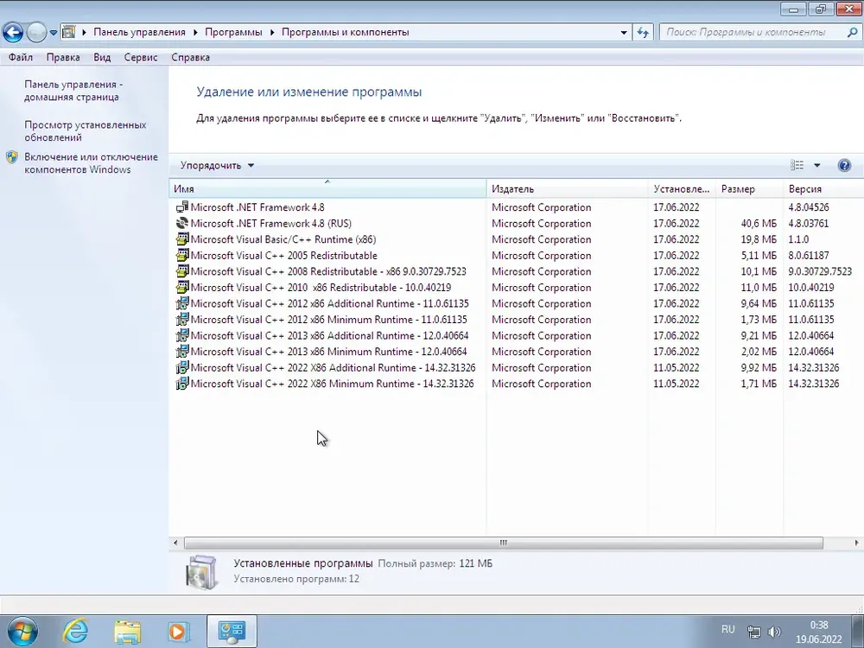Launch Internet Explorer from the taskbar

pyautogui.click(x=75, y=632)
